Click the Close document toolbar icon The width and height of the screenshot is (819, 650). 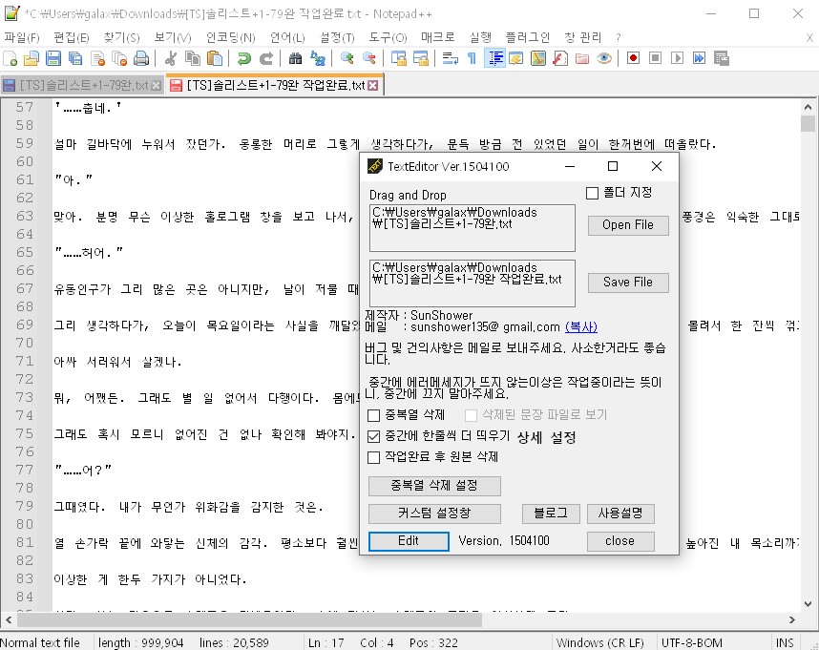[97, 58]
